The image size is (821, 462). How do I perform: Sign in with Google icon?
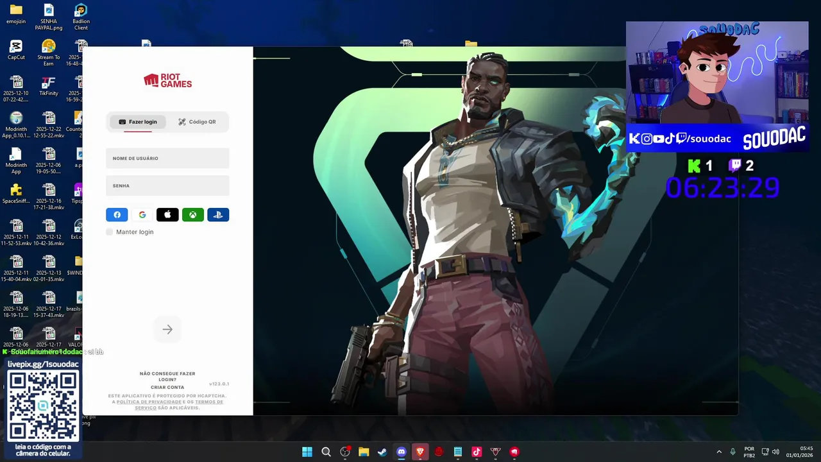click(x=142, y=215)
